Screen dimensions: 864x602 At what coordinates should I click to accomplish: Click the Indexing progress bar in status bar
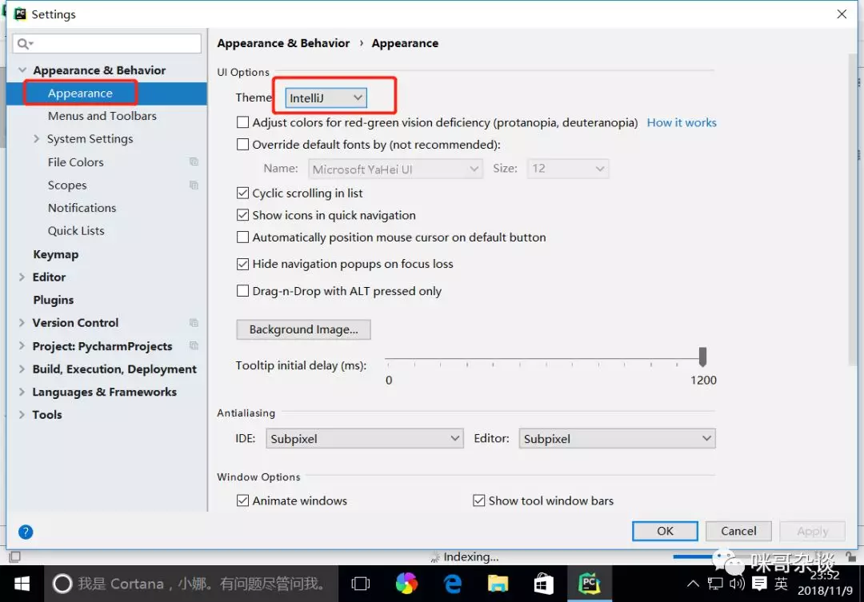click(692, 557)
